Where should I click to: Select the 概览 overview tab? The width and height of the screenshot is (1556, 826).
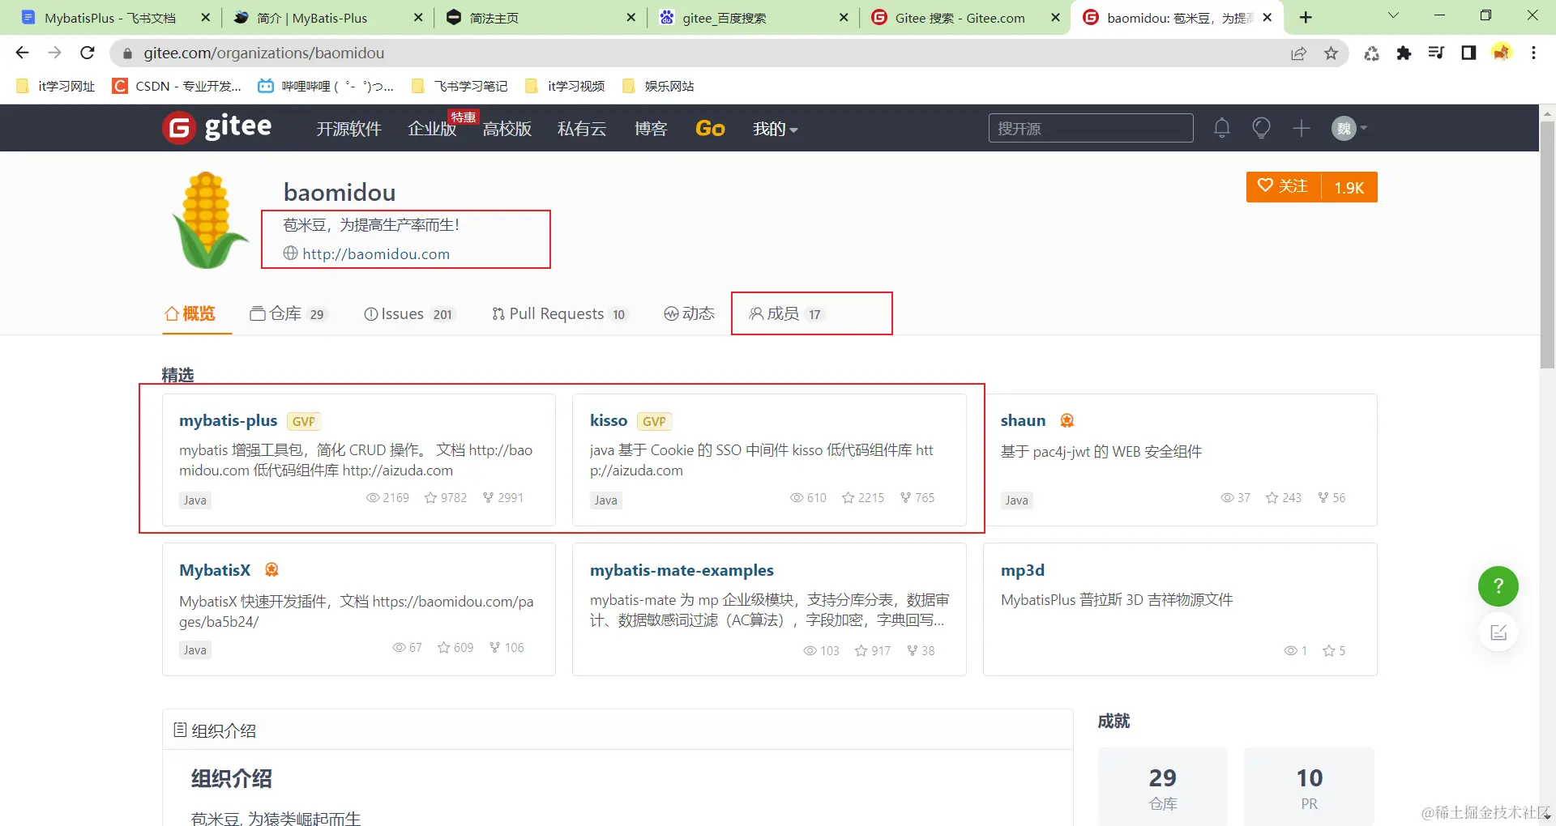tap(190, 313)
